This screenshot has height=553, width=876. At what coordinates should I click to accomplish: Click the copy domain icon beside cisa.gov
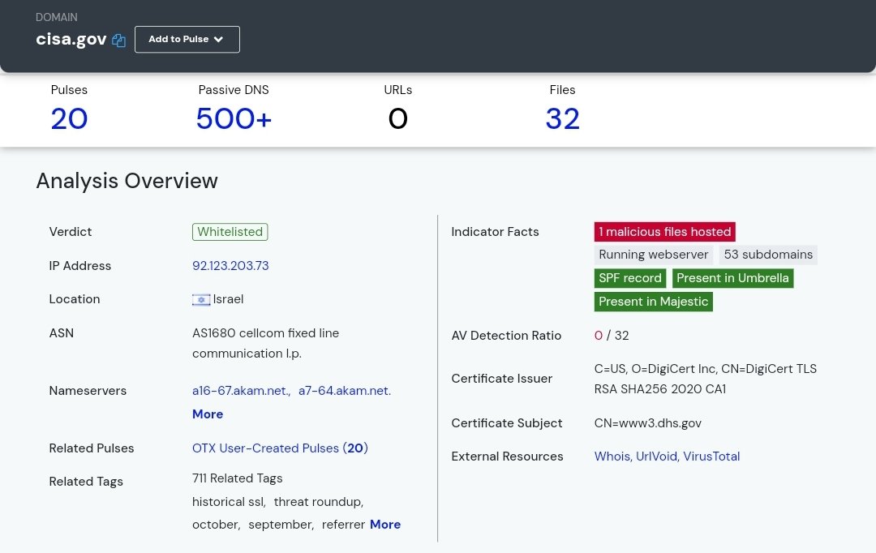coord(119,40)
